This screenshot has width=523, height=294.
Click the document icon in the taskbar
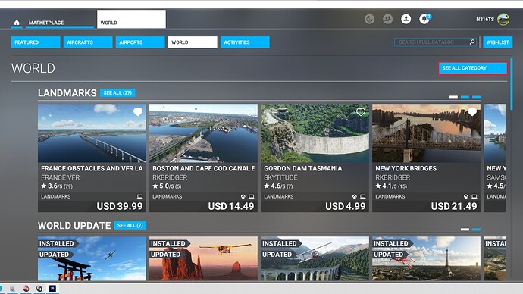[13, 289]
